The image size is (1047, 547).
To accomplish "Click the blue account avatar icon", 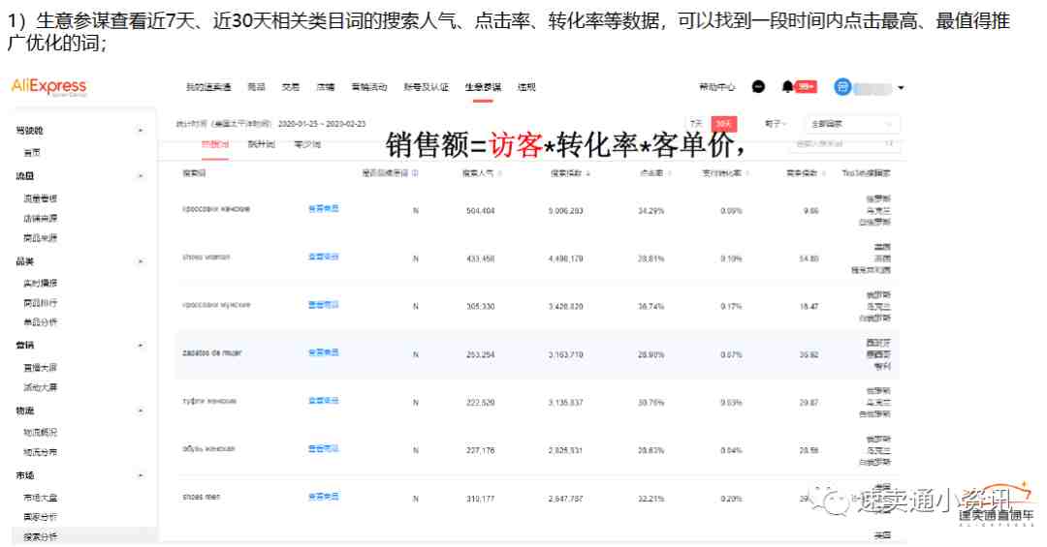I will pos(842,87).
